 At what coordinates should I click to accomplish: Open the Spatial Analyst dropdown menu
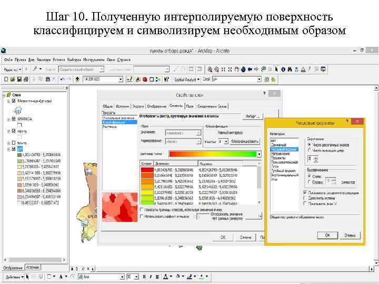(187, 79)
